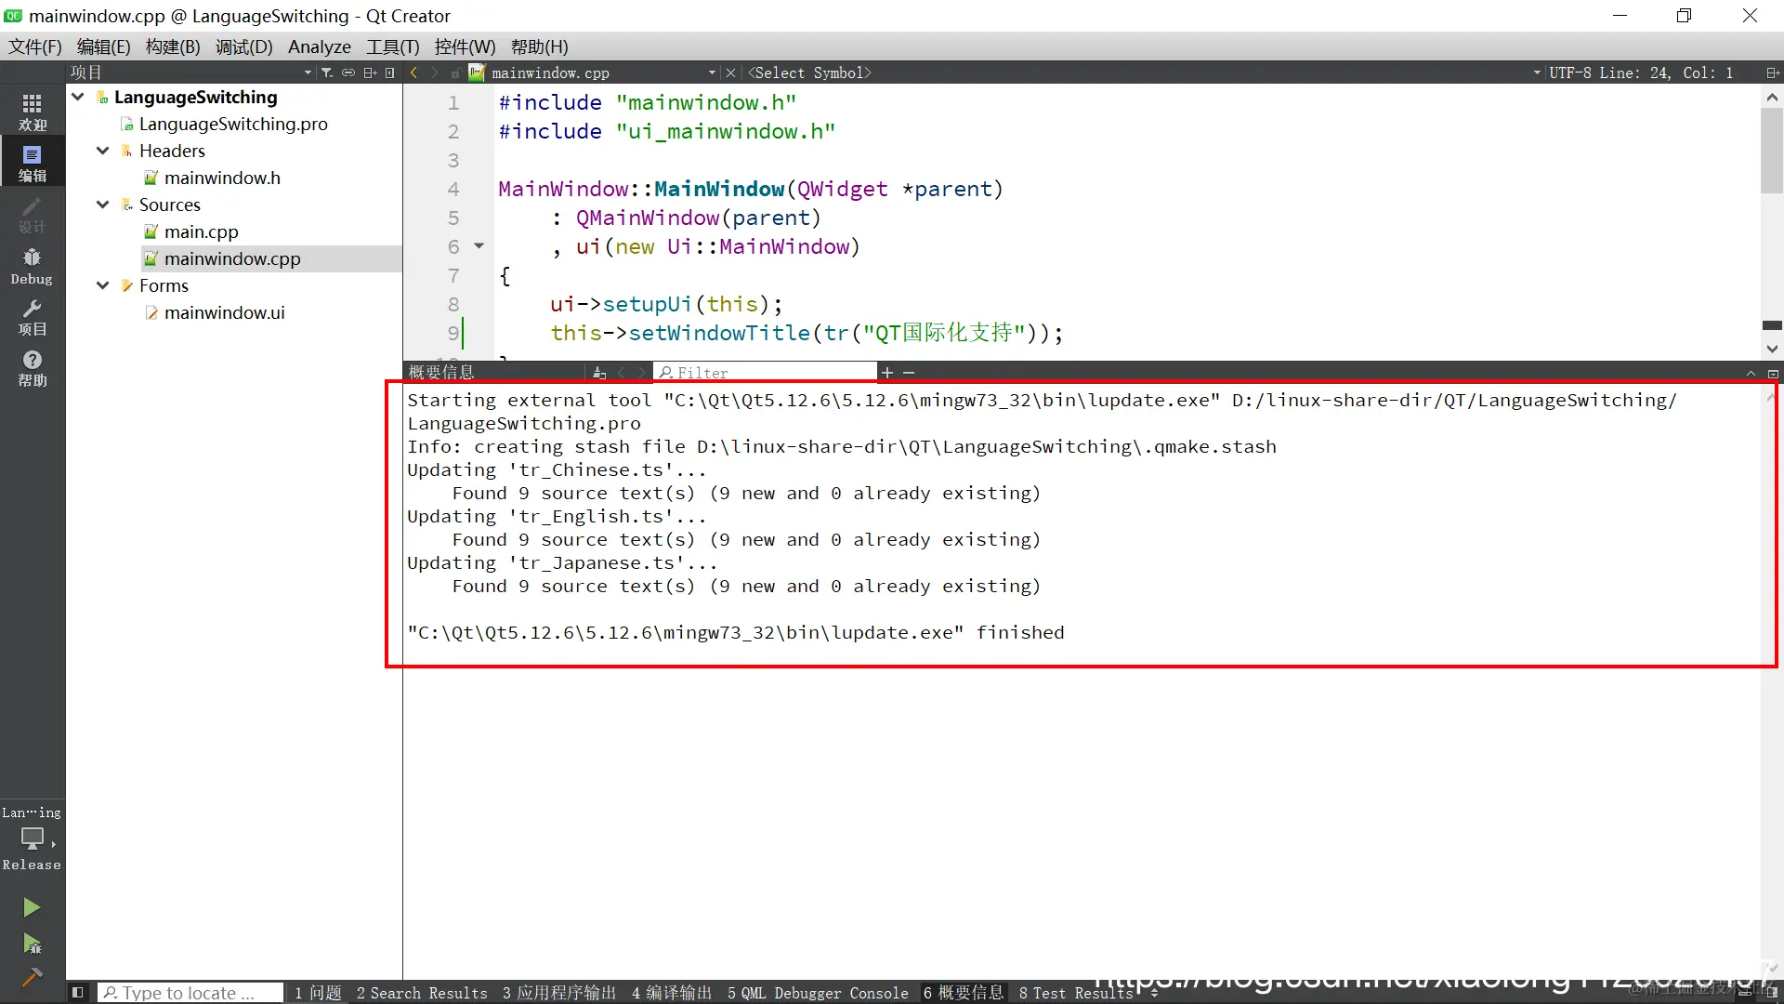Click the Build hammer icon

coord(32,977)
